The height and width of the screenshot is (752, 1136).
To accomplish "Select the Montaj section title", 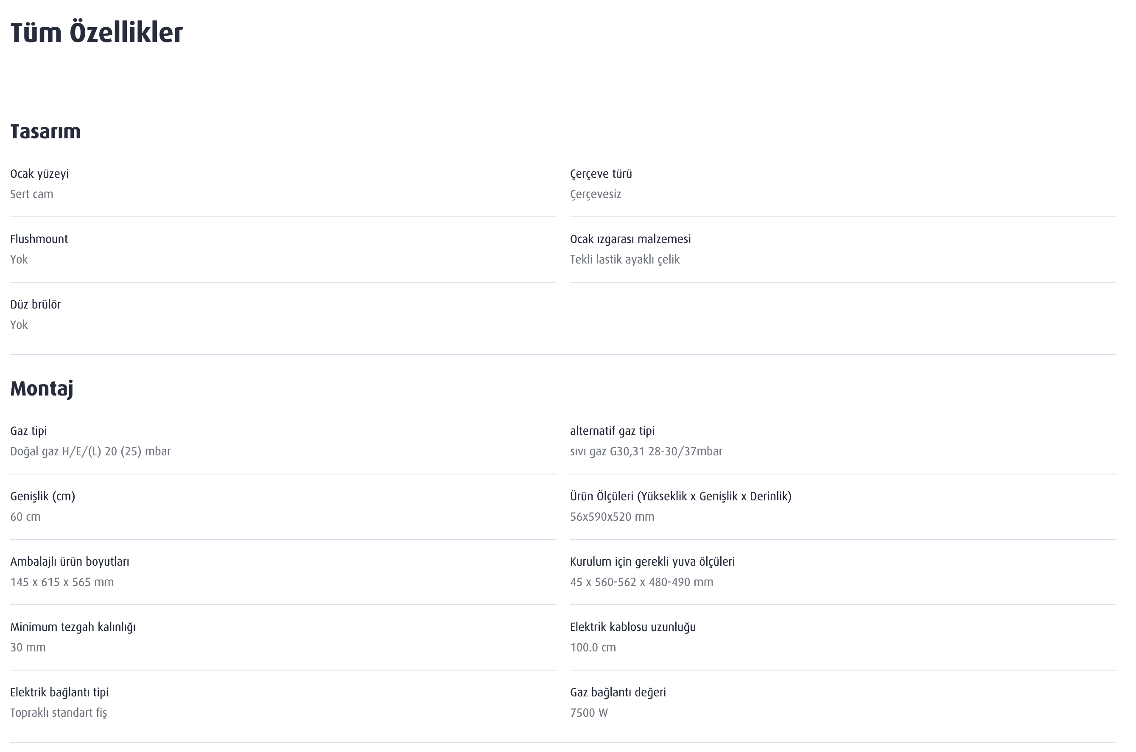I will click(x=42, y=388).
